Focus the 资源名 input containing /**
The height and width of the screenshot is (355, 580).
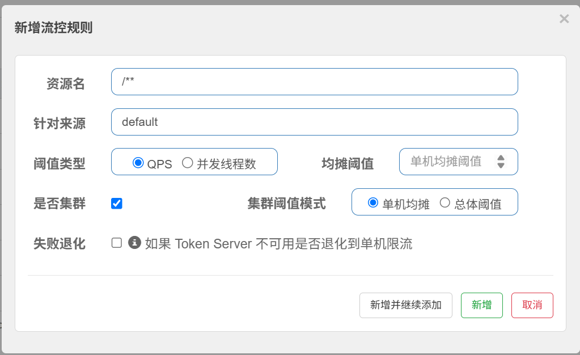pyautogui.click(x=314, y=82)
